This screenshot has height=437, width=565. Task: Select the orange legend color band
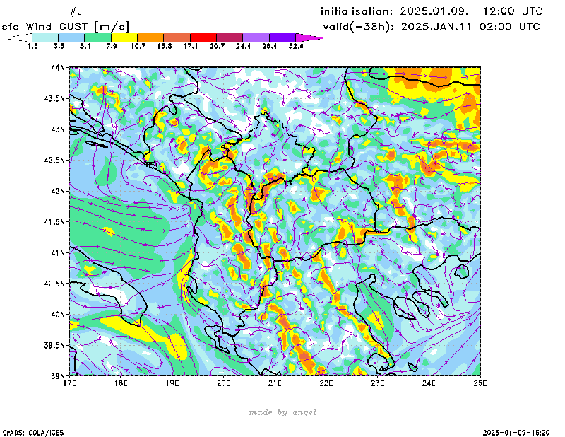[150, 37]
